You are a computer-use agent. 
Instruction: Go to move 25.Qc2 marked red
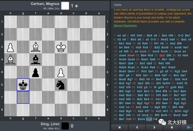pyautogui.click(x=162, y=55)
